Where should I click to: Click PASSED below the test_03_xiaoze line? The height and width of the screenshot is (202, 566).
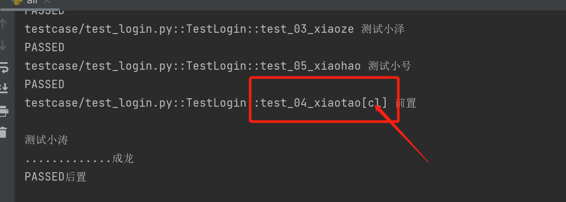click(44, 47)
